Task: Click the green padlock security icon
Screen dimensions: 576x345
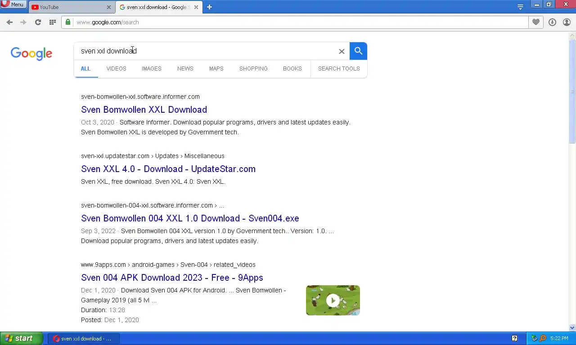Action: coord(68,22)
